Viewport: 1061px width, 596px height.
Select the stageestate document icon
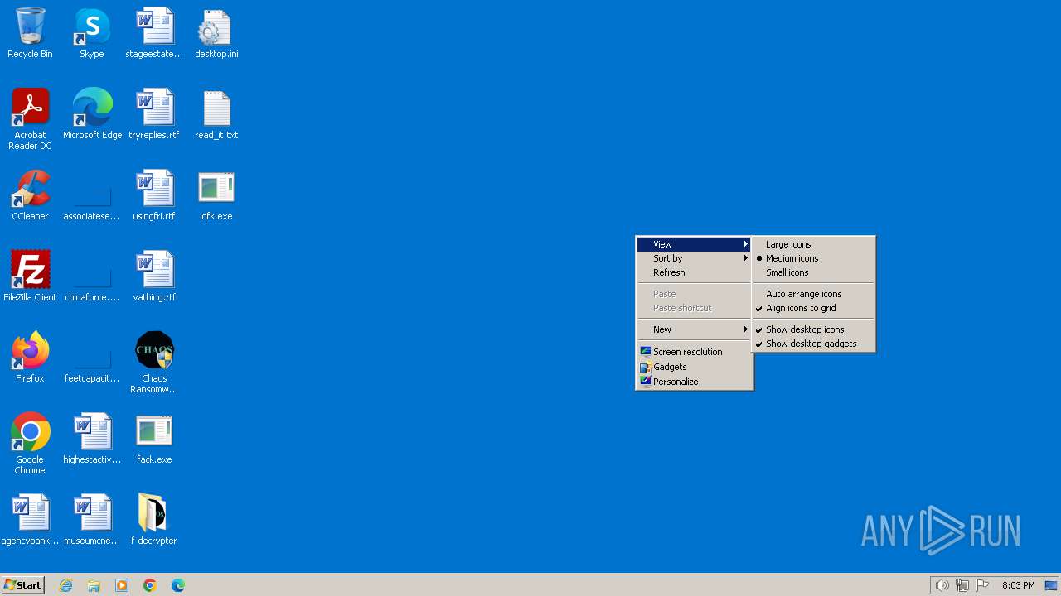[x=154, y=34]
